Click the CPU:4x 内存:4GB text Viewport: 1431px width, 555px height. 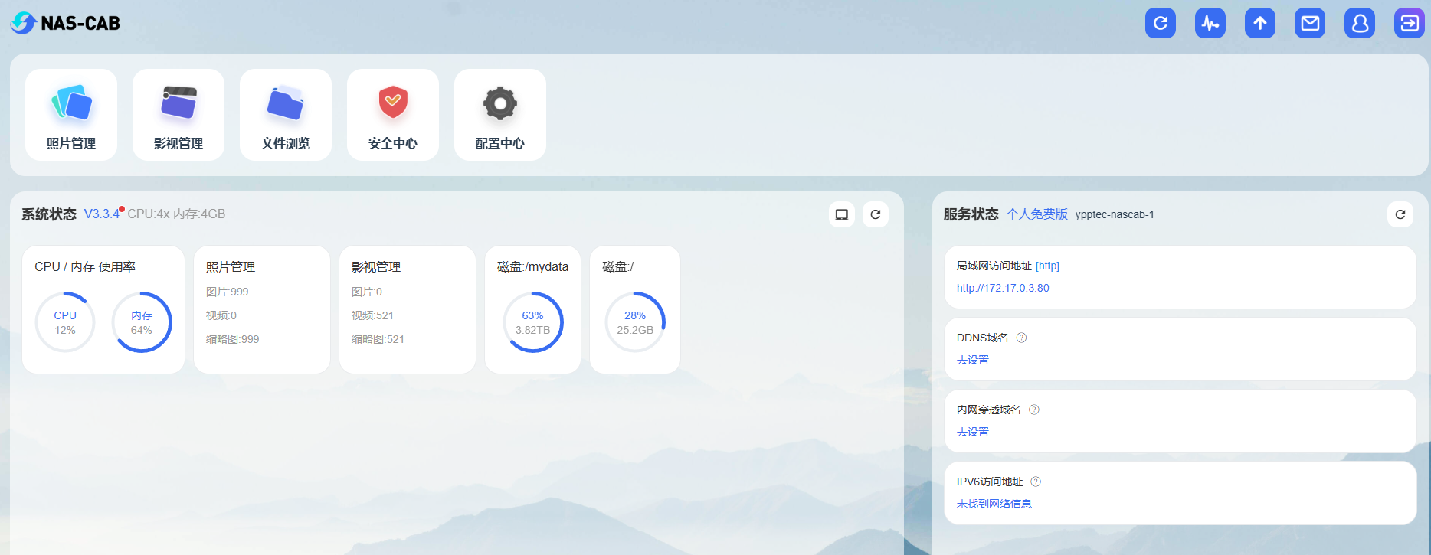[x=176, y=214]
